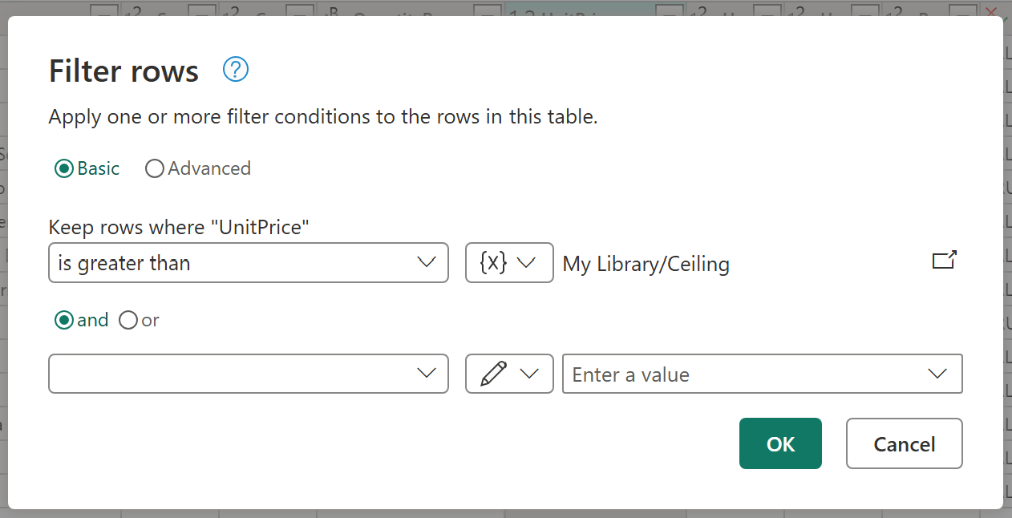Click OK to apply the filter
Screen dimensions: 1012x518
click(780, 443)
